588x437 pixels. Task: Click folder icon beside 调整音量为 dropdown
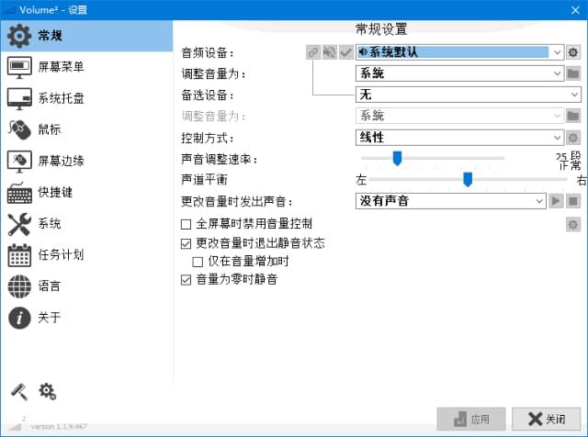[x=573, y=73]
